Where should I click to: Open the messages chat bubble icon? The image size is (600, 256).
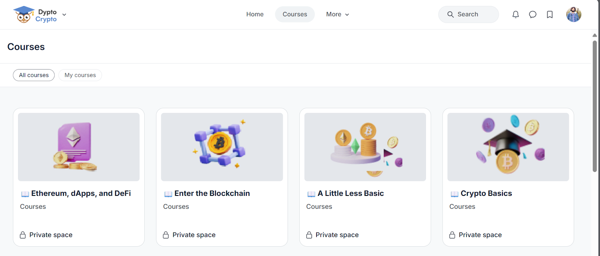pyautogui.click(x=532, y=15)
